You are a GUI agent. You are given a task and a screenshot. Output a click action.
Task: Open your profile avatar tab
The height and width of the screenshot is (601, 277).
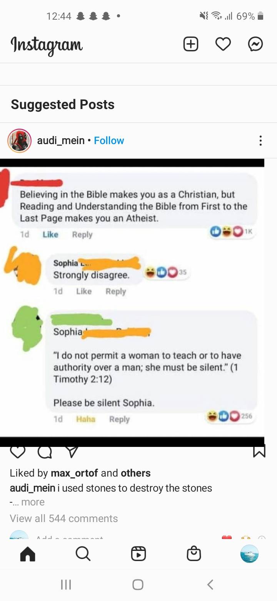pos(249,554)
